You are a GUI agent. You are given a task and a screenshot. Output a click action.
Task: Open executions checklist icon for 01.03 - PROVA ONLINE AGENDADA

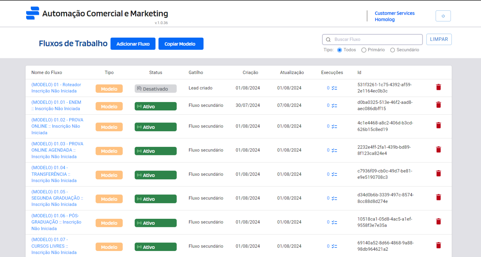click(x=334, y=150)
